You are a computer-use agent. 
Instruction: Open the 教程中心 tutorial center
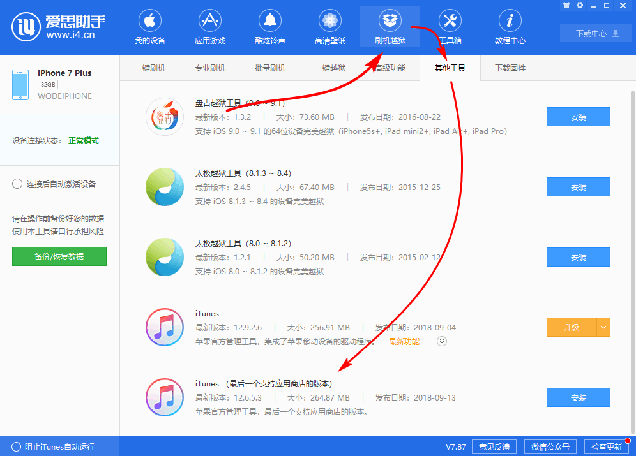pos(510,26)
